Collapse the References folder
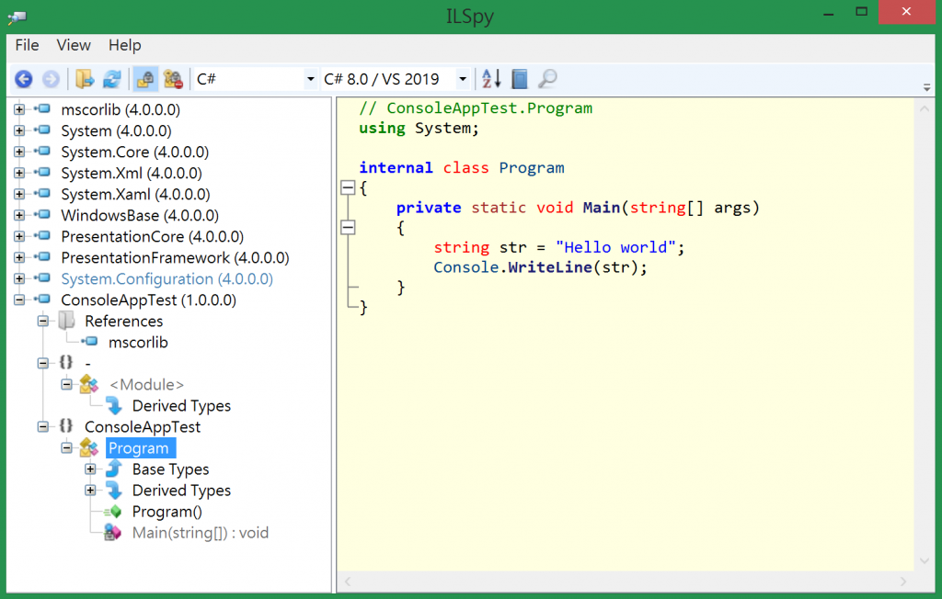This screenshot has height=599, width=942. click(42, 322)
